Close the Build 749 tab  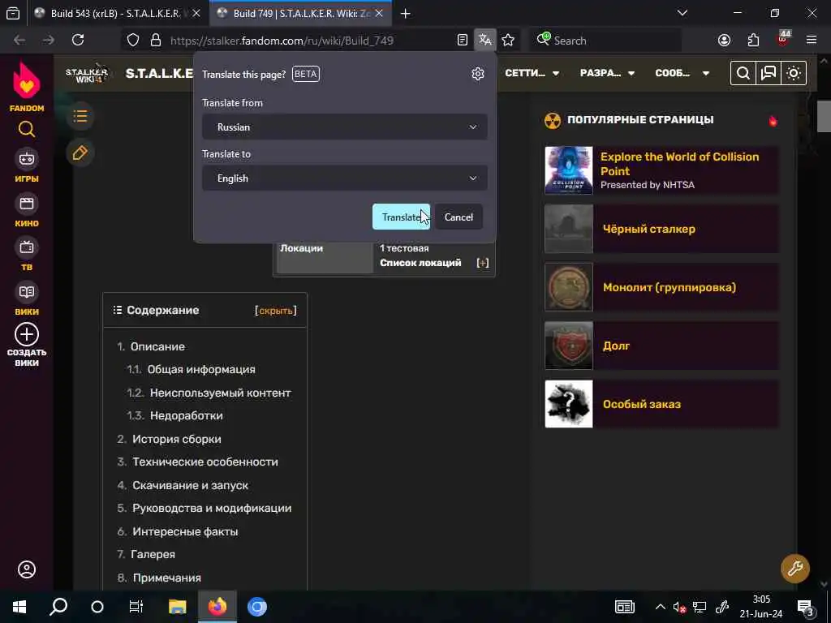[x=379, y=13]
